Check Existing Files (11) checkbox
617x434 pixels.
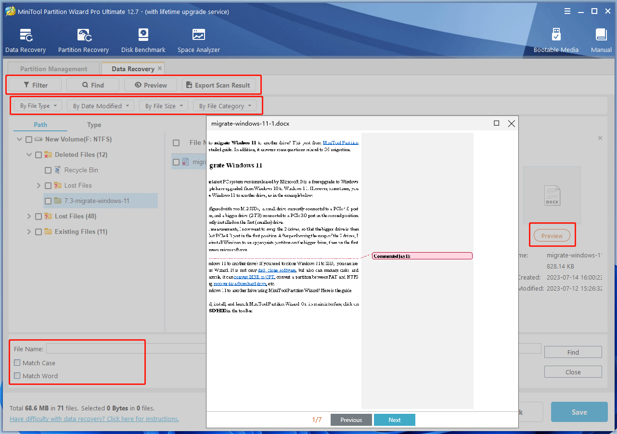click(x=39, y=232)
